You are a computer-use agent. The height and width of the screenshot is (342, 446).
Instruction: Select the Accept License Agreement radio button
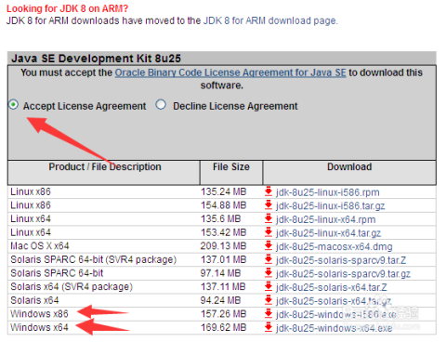[x=13, y=105]
